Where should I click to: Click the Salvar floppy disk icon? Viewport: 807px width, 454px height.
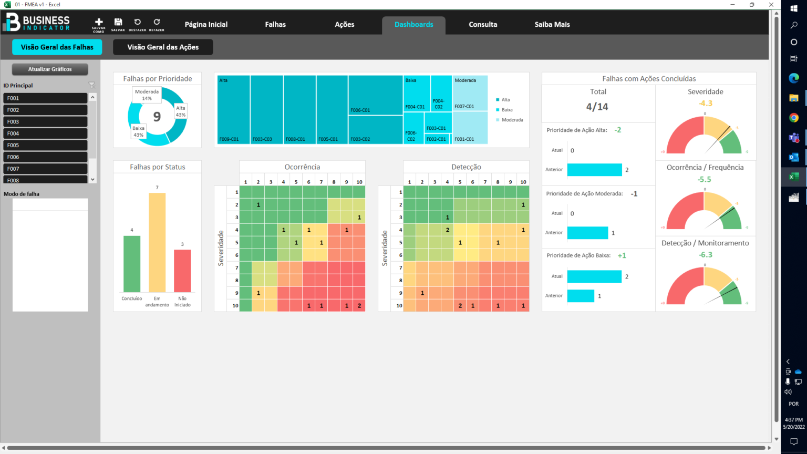pyautogui.click(x=118, y=23)
